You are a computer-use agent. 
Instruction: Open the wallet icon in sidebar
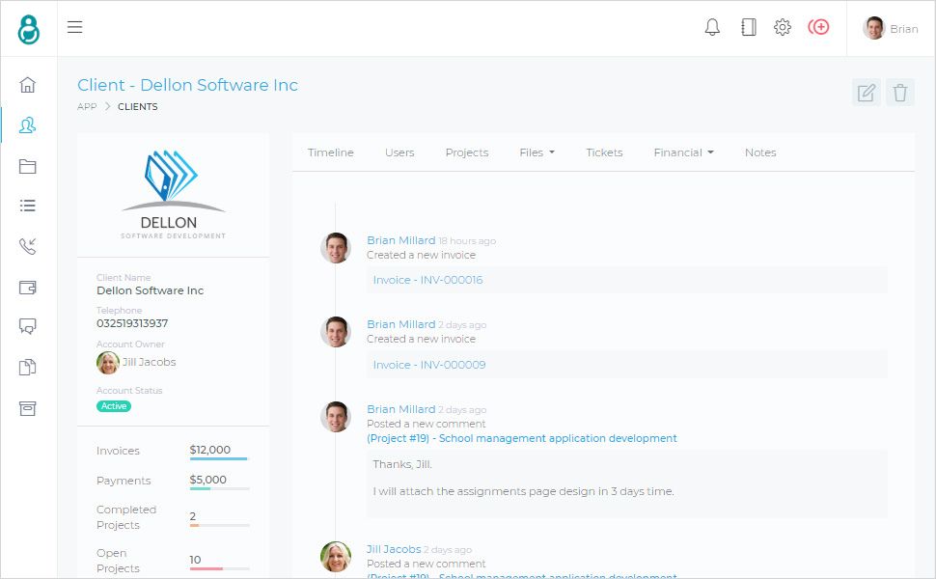(x=28, y=287)
